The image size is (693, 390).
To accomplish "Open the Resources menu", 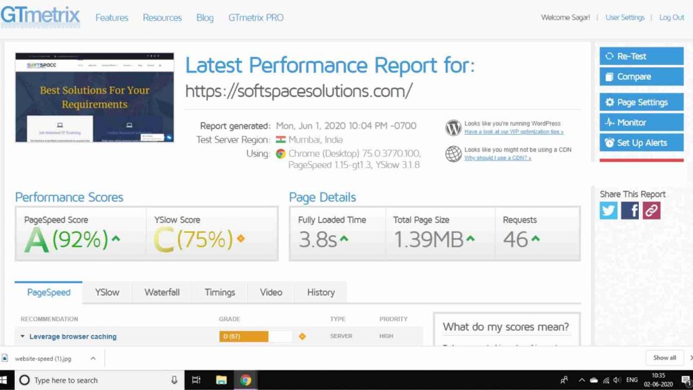I will click(x=162, y=18).
